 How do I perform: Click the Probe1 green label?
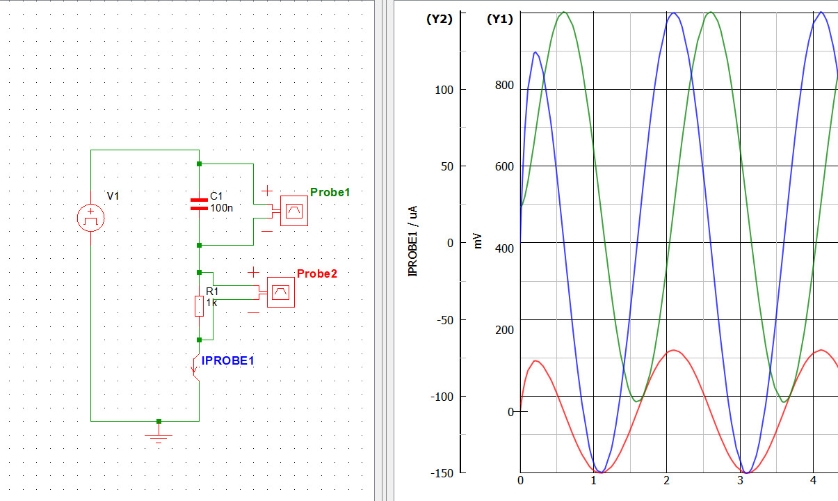tap(330, 192)
